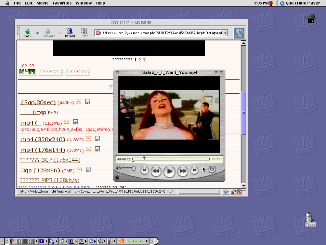
Task: Open QuickTime Player application switcher menu
Action: pyautogui.click(x=300, y=3)
